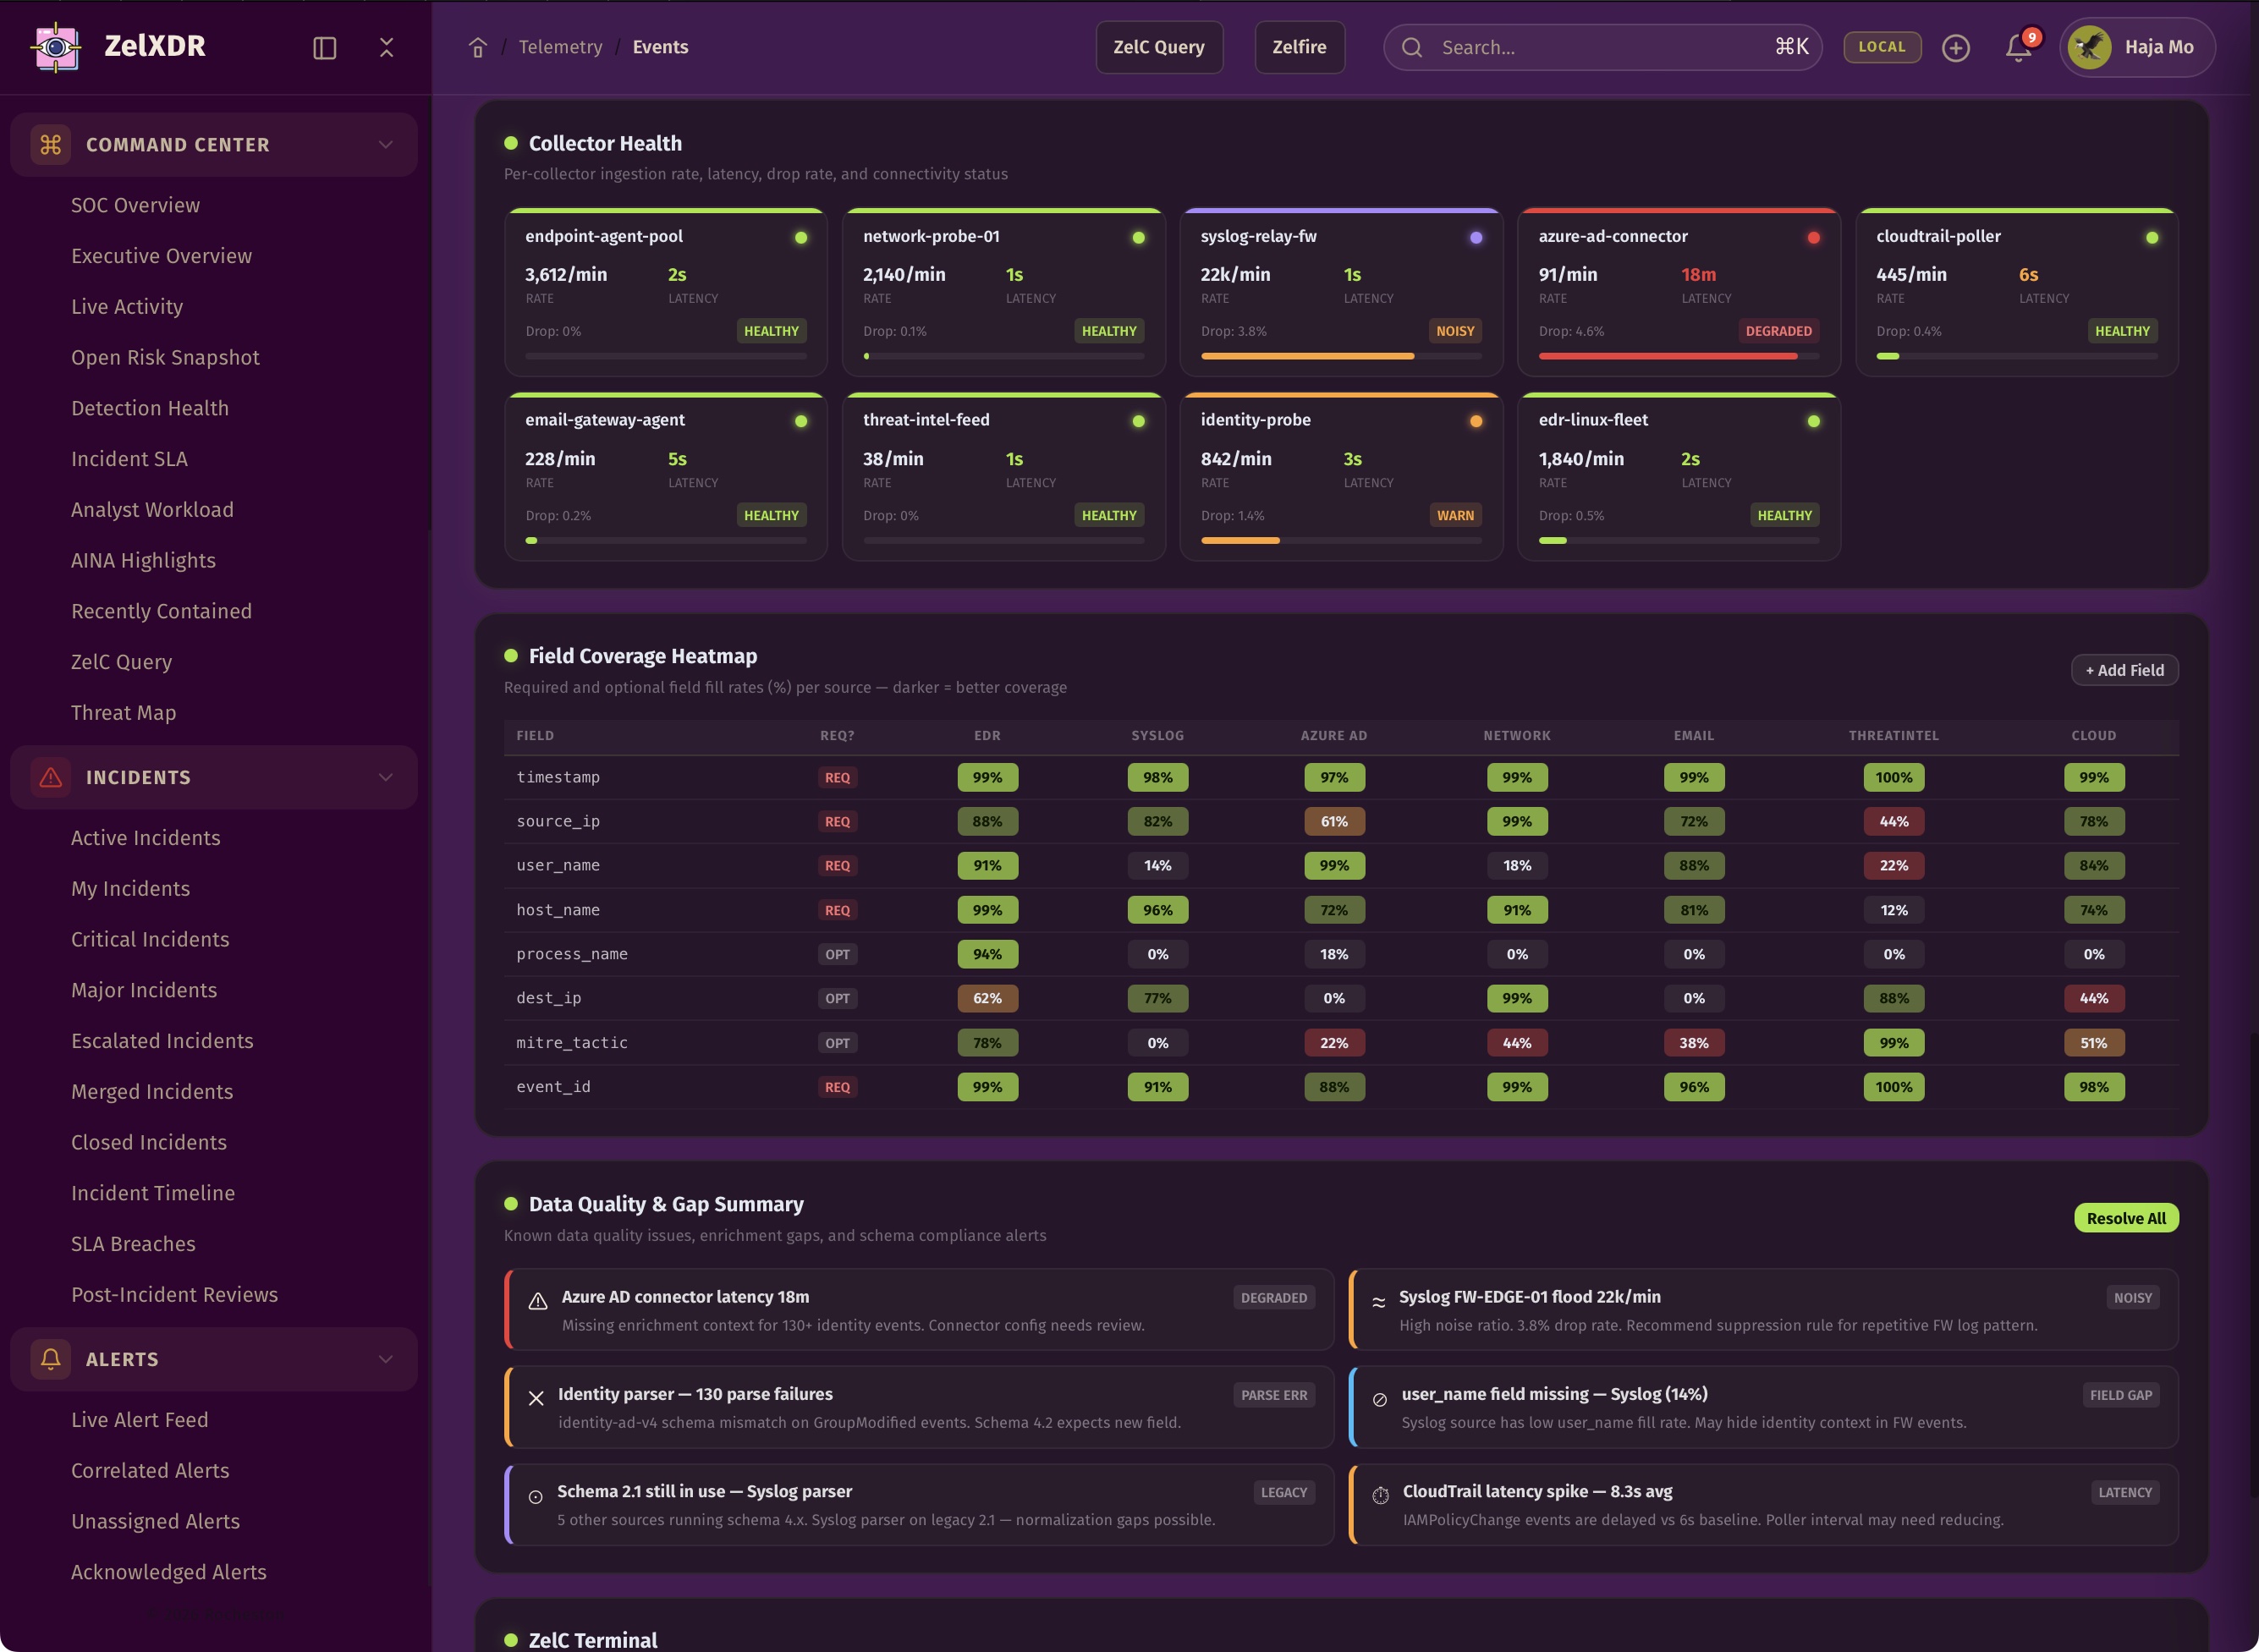Focus the Search input field
The height and width of the screenshot is (1652, 2259).
tap(1600, 47)
